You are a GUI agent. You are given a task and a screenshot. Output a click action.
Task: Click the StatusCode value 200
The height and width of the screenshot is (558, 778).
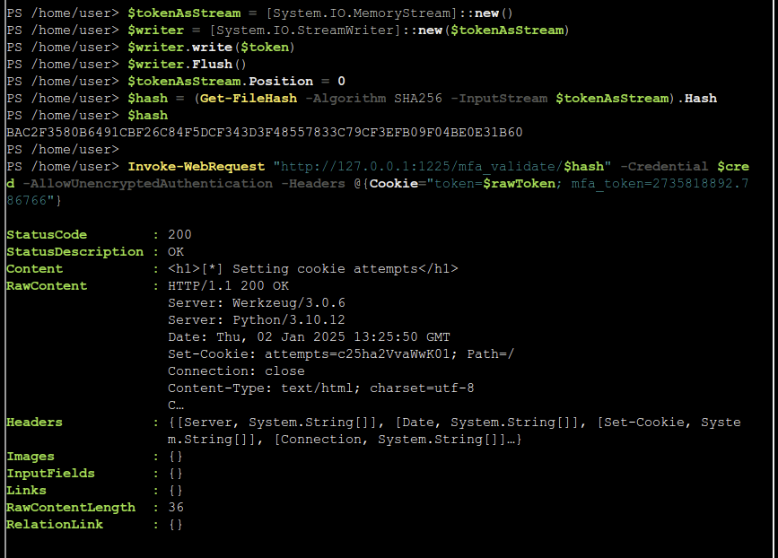pos(179,235)
